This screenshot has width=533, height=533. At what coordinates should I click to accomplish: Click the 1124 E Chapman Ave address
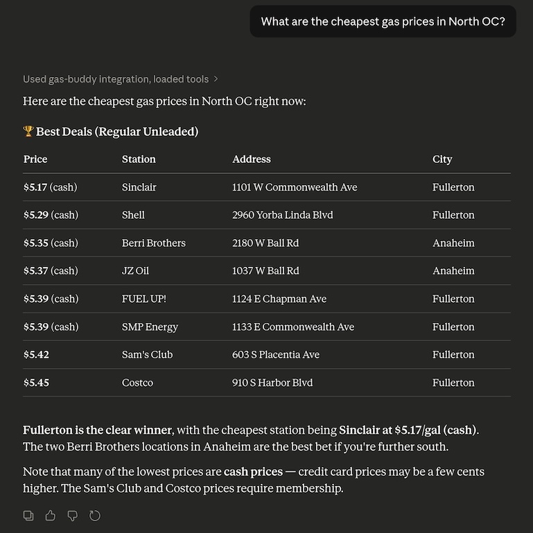(x=279, y=299)
